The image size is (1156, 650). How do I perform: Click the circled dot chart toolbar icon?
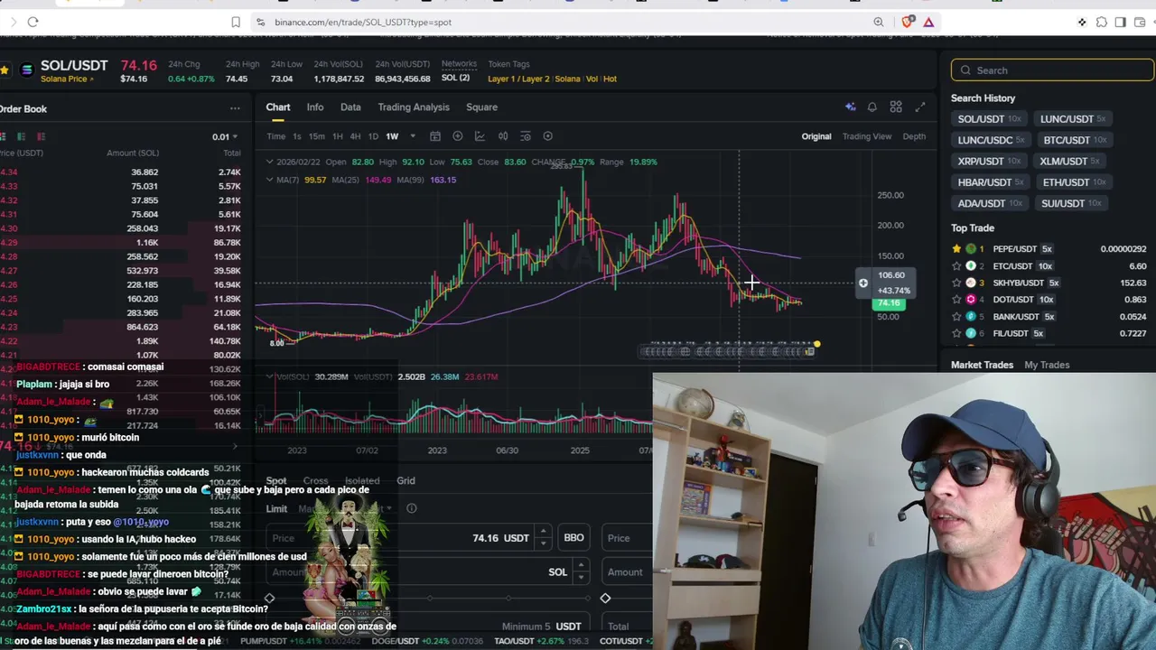coord(547,136)
